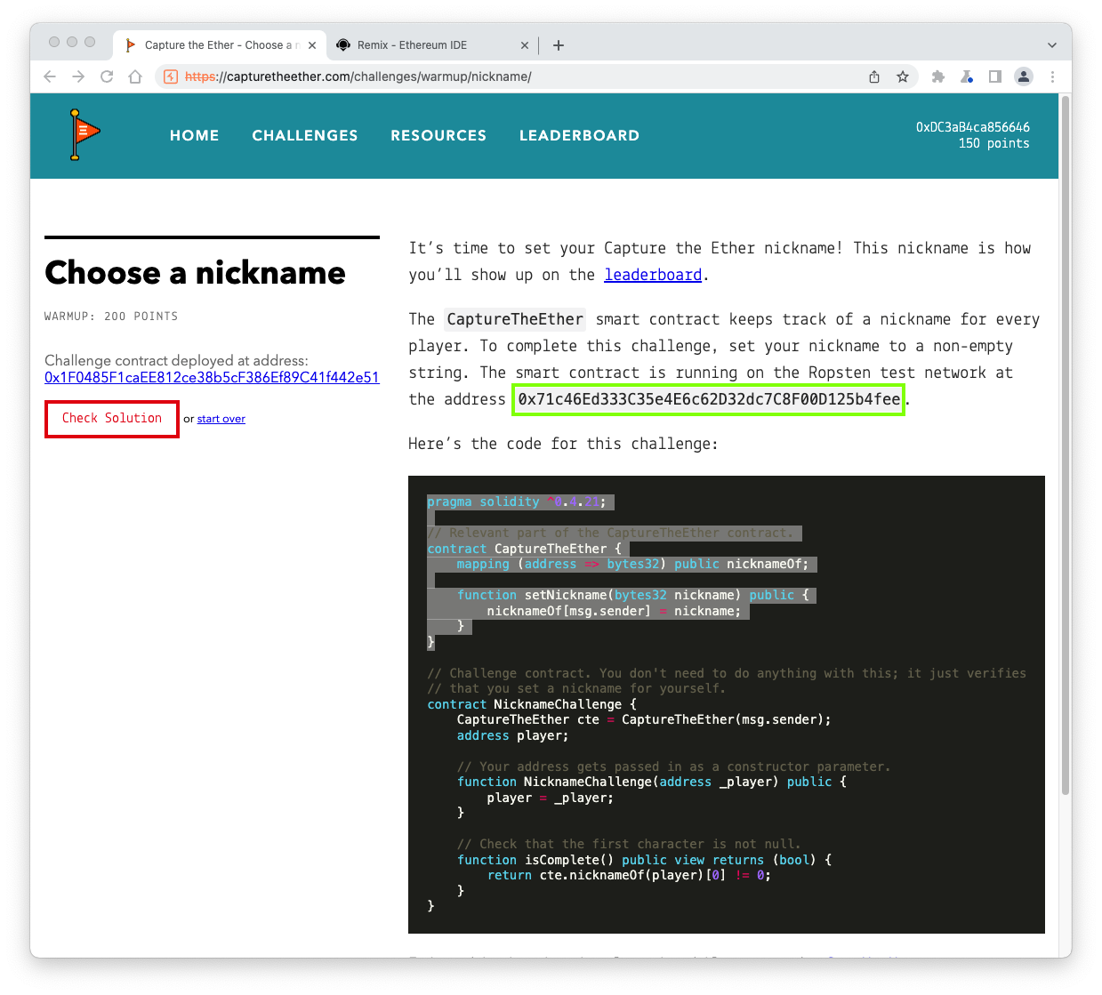Open the challenge contract address link
1102x995 pixels.
click(x=212, y=377)
